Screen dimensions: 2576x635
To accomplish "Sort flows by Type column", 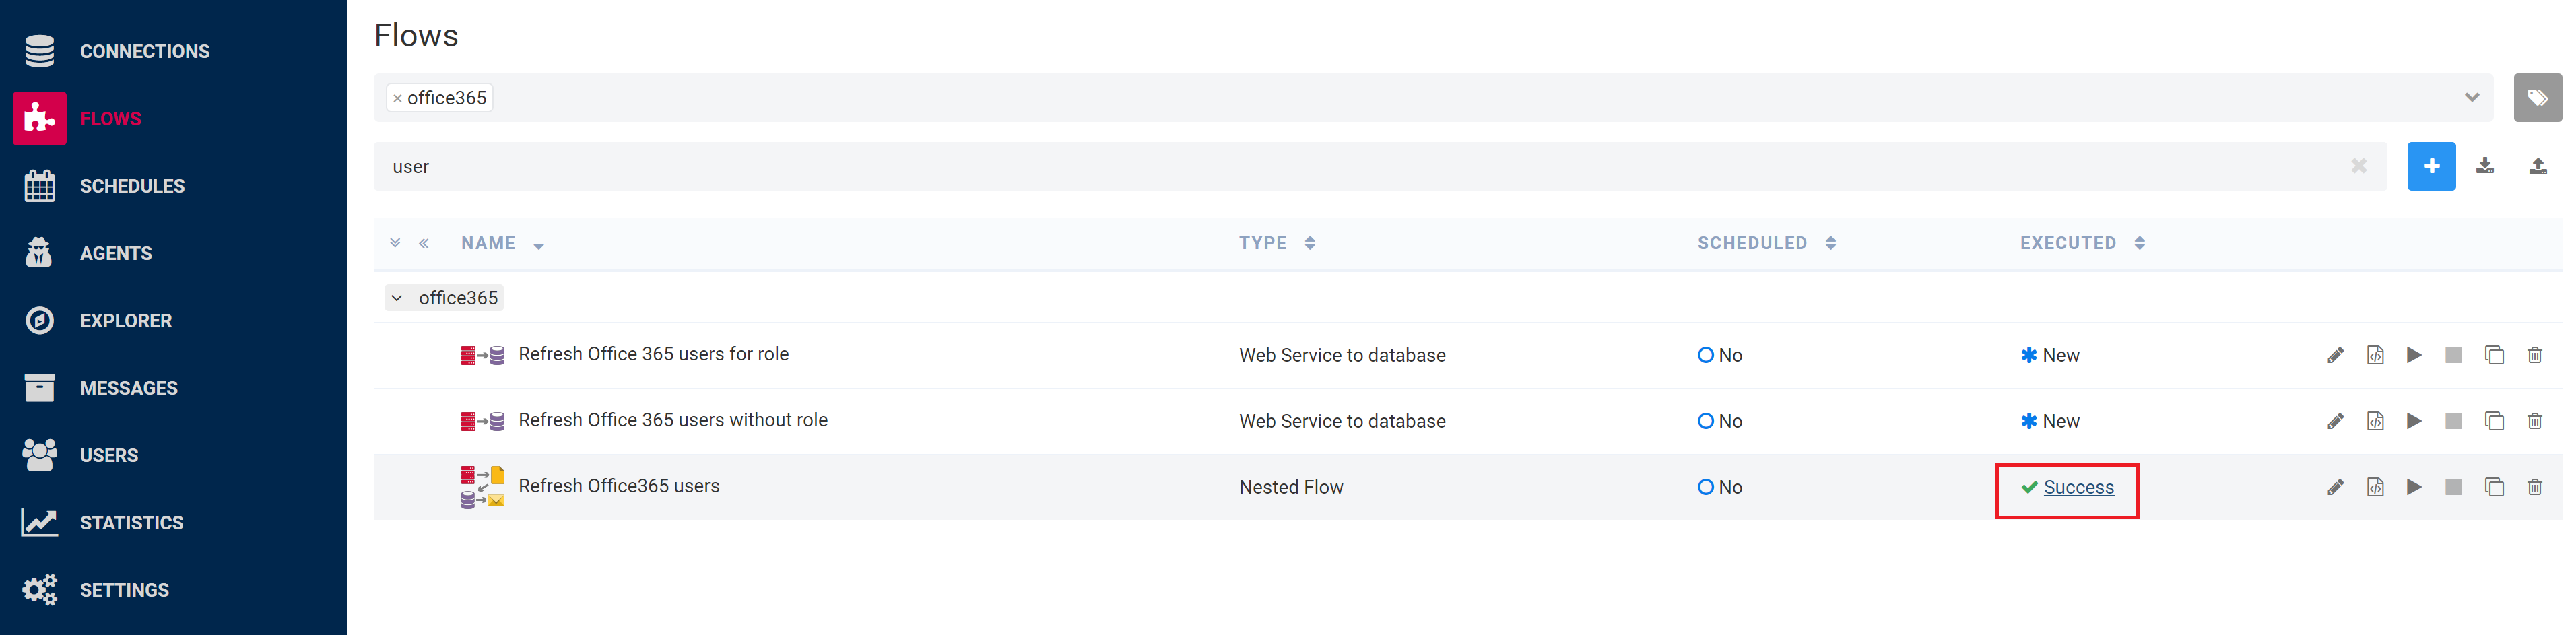I will point(1277,243).
